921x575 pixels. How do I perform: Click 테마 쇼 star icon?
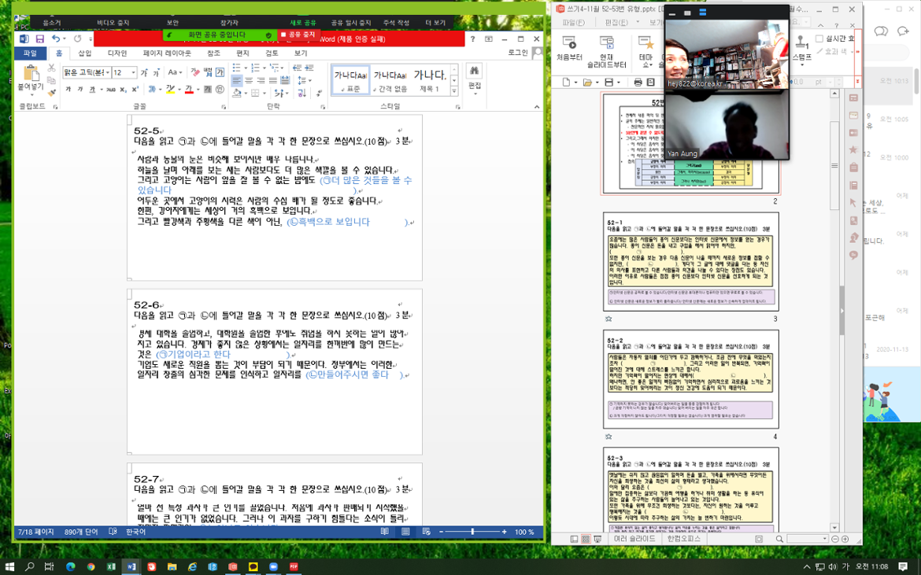[x=645, y=50]
